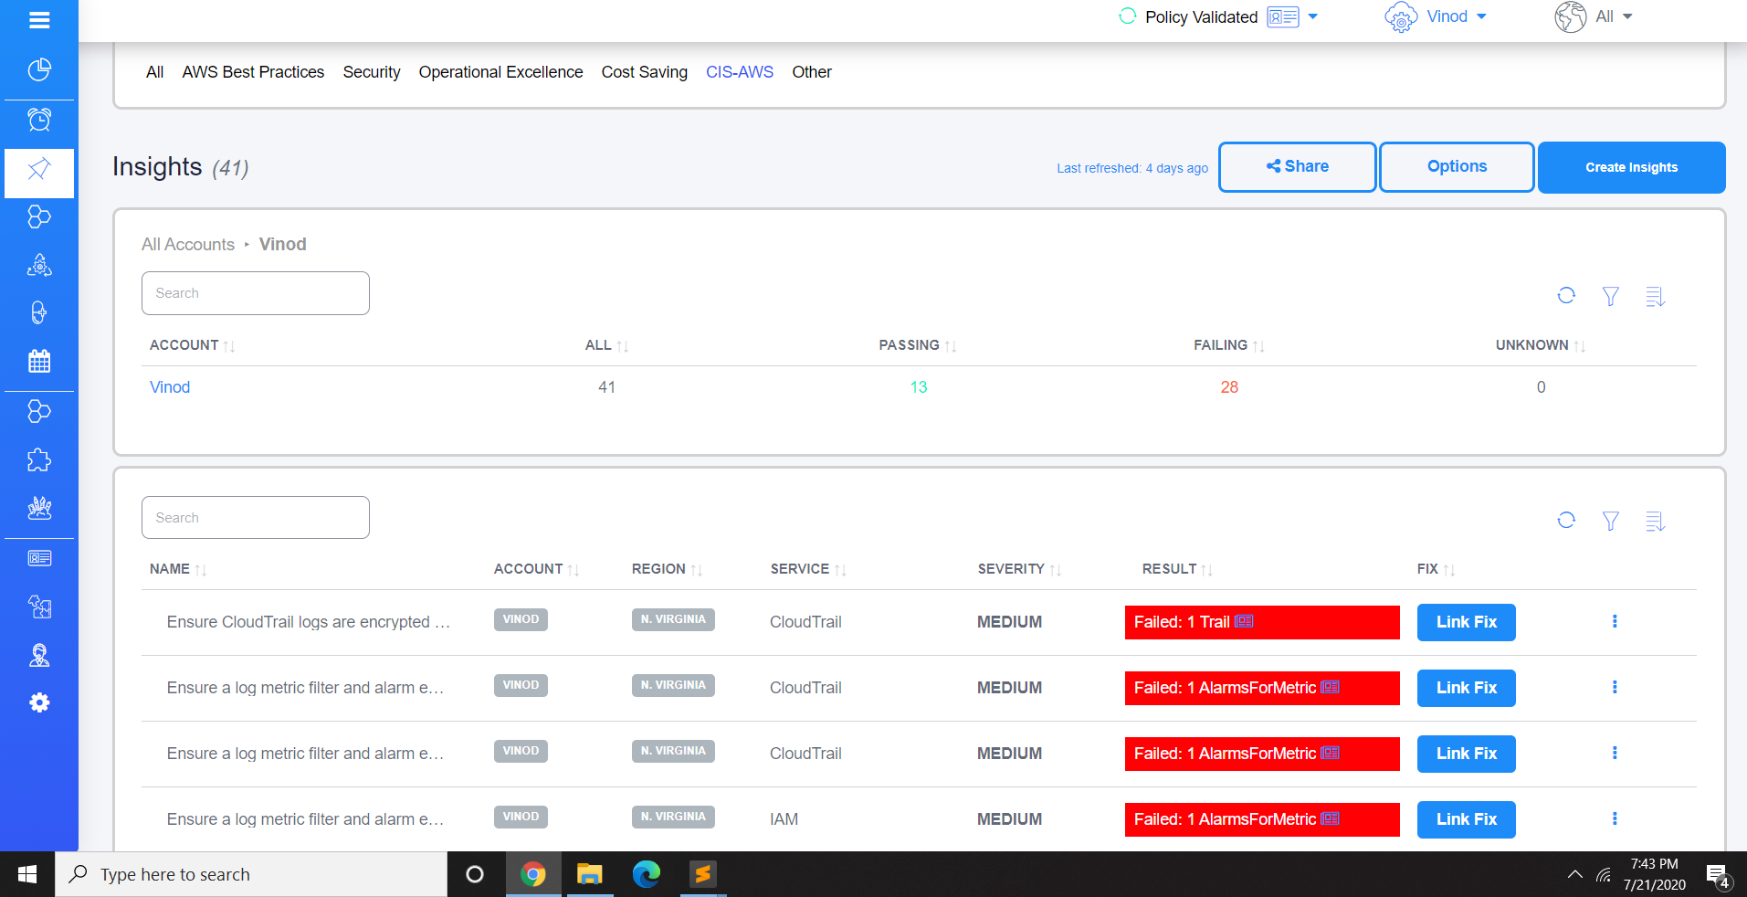Select the Cost Saving tab
1747x897 pixels.
[x=644, y=72]
